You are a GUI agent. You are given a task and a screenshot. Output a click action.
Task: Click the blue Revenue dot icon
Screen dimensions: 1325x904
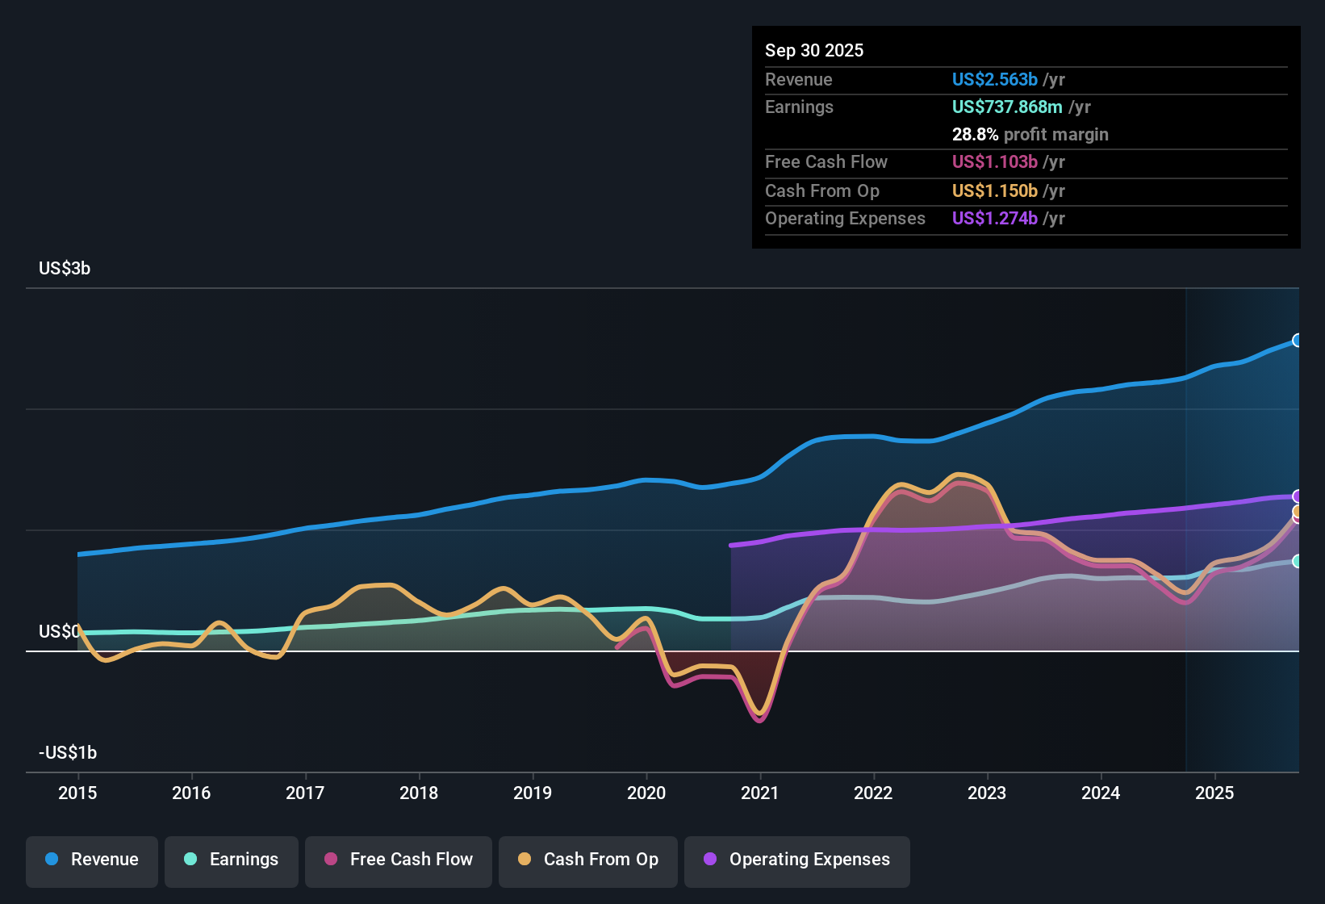50,860
